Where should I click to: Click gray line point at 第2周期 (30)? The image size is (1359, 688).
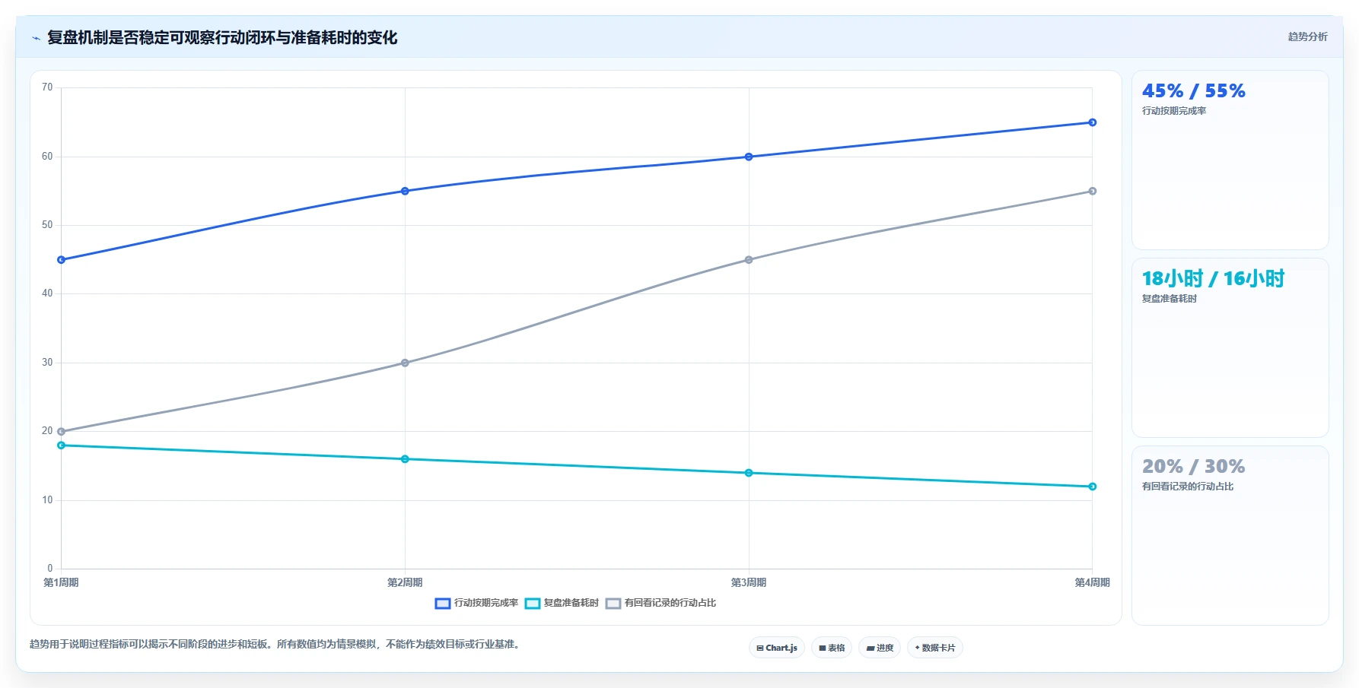pos(405,363)
